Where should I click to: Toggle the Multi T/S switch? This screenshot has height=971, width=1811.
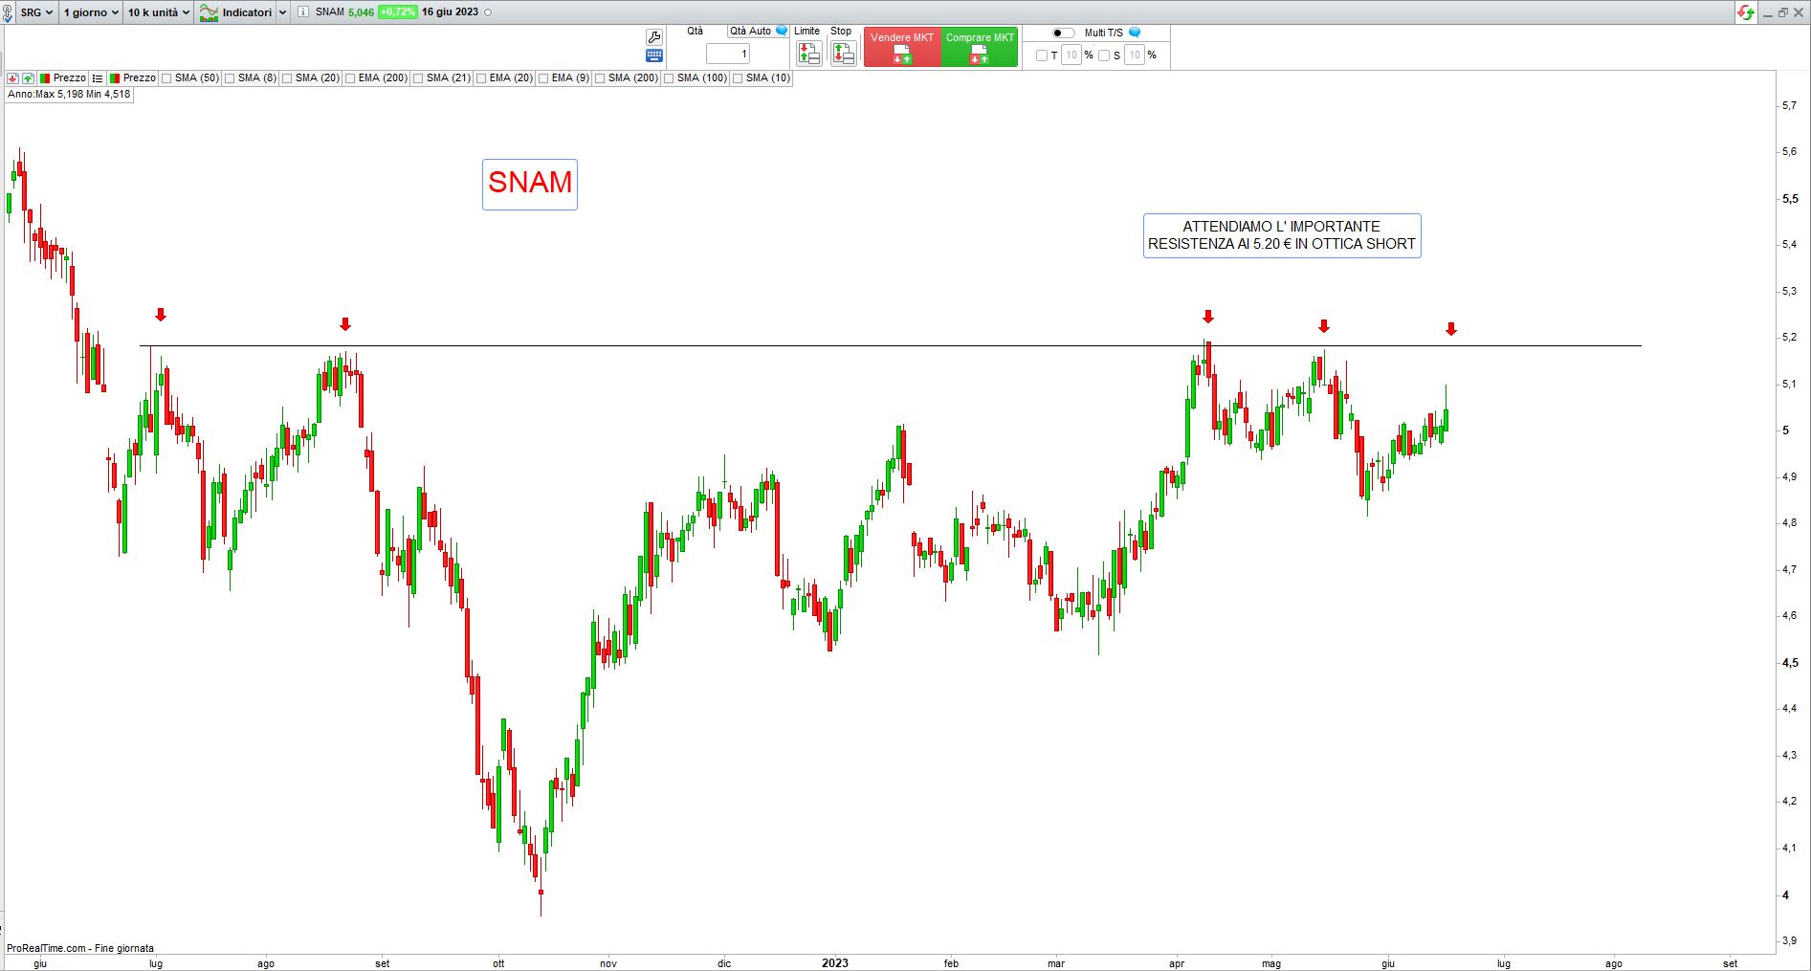coord(1063,33)
